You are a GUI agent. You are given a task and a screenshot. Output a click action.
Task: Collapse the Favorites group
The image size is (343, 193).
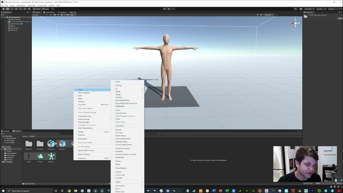1,136
